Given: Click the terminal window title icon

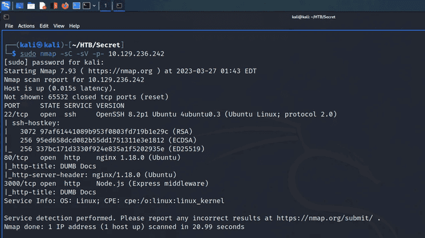Looking at the screenshot, I should tap(6, 17).
